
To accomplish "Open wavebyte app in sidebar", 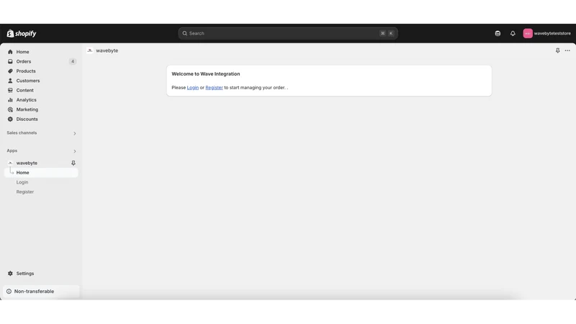I will (x=27, y=163).
